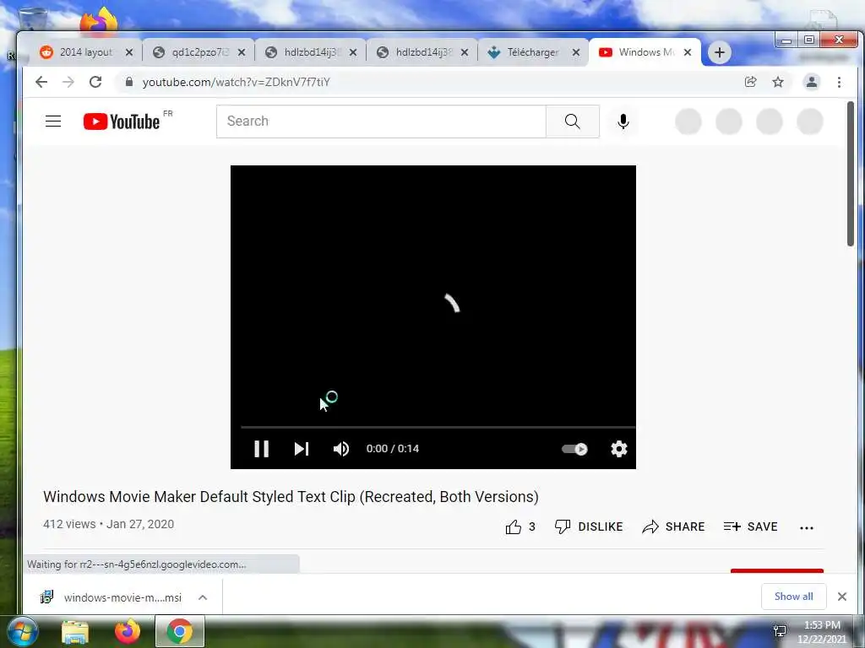Close the 2014 layout tab

pyautogui.click(x=129, y=52)
